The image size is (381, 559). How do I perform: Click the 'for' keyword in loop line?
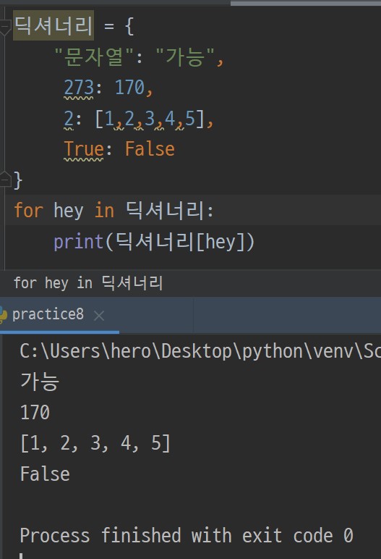[28, 210]
